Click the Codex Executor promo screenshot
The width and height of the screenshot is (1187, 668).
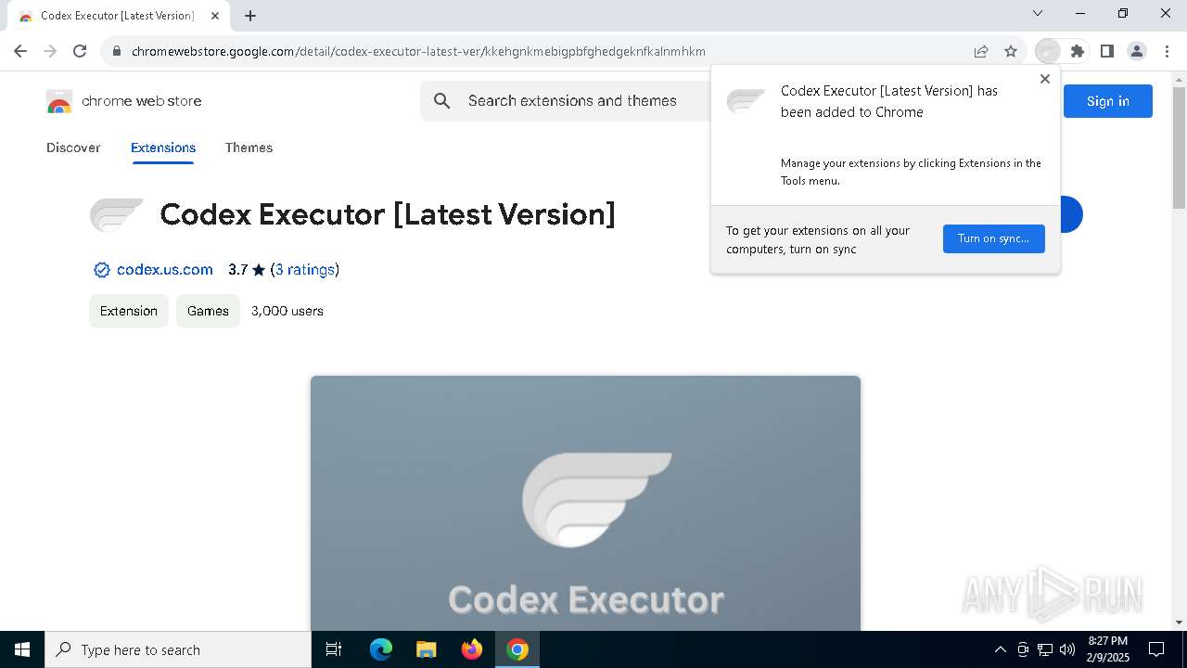pos(585,503)
